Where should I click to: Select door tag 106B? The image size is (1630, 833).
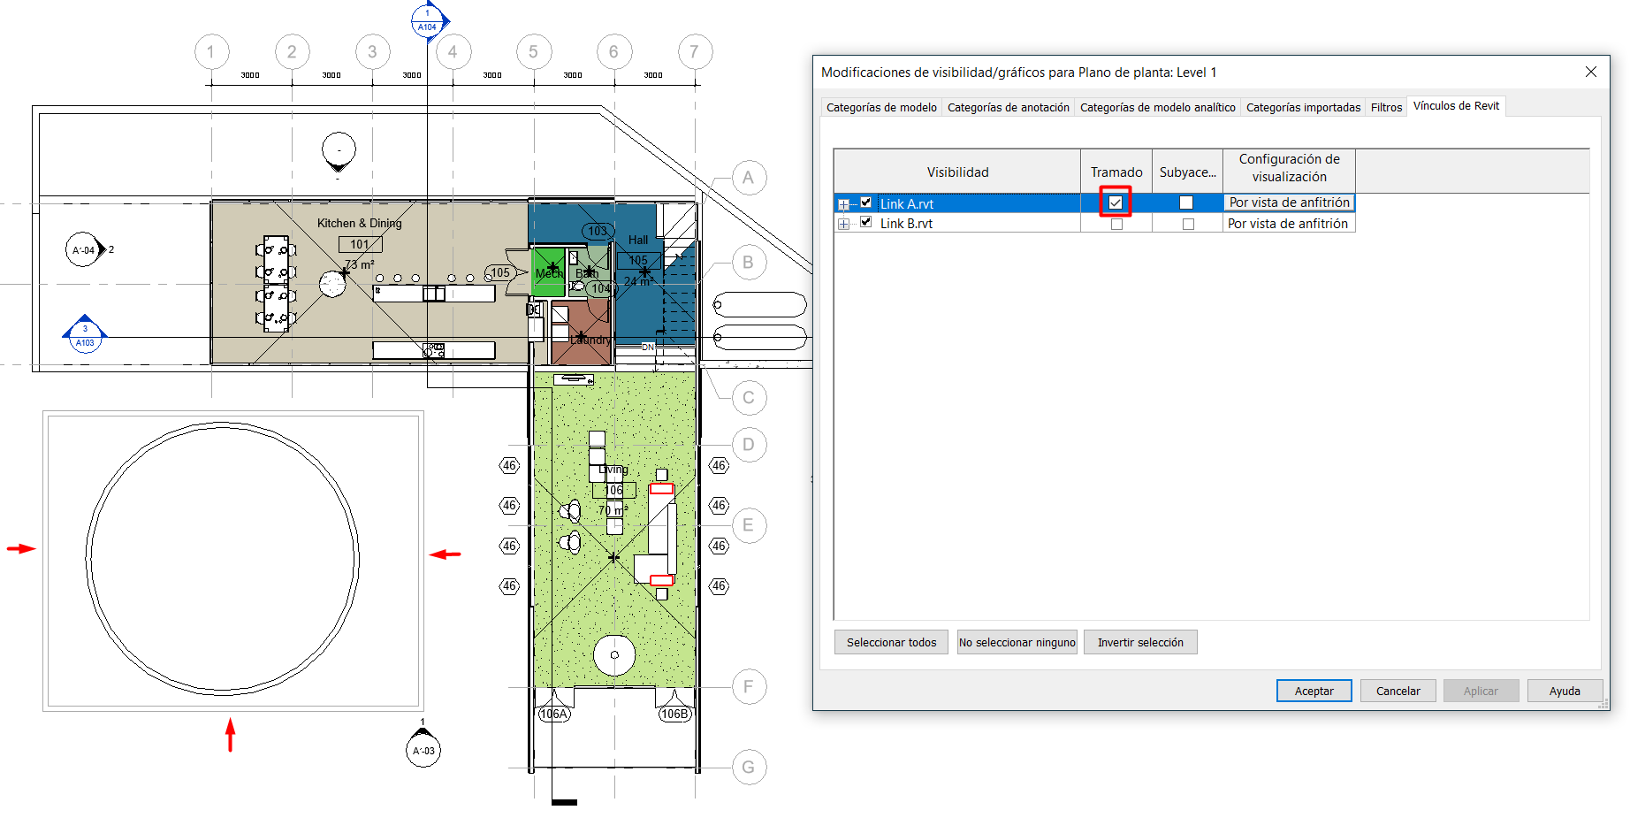674,714
